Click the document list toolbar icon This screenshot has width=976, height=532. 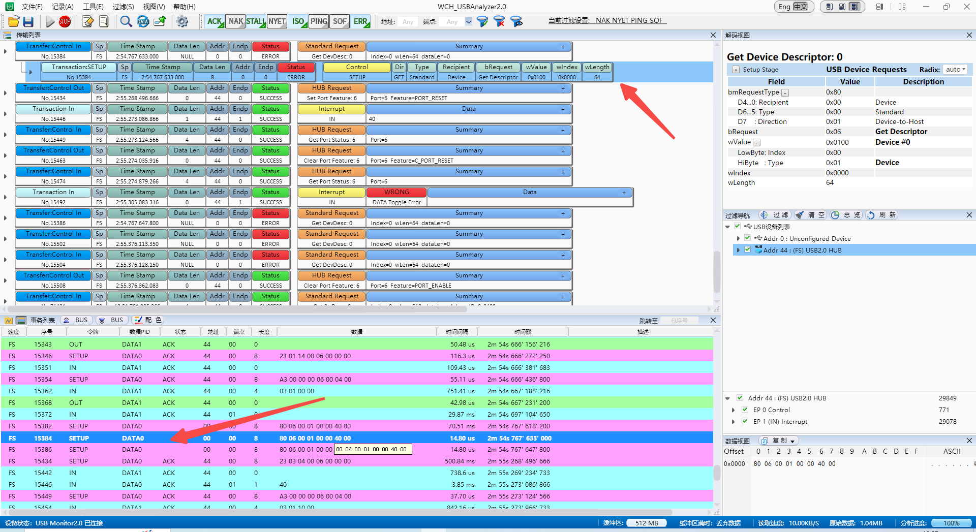point(104,21)
